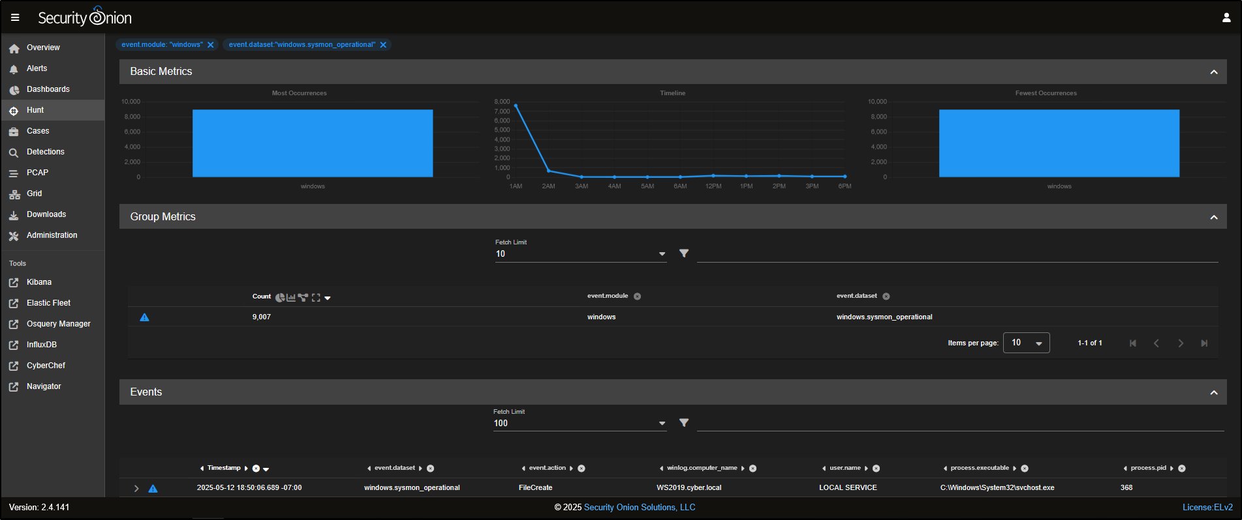
Task: Open the Group Metrics Fetch Limit dropdown
Action: pos(662,254)
